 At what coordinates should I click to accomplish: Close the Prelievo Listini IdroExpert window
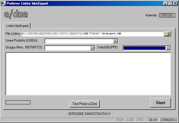tap(175, 3)
